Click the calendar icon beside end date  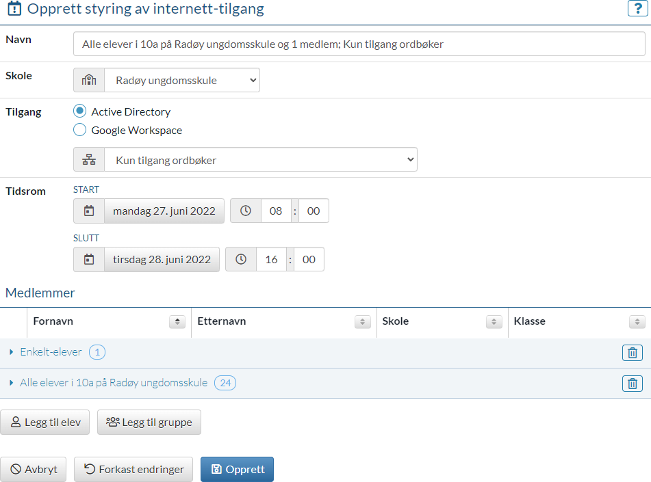pyautogui.click(x=89, y=260)
